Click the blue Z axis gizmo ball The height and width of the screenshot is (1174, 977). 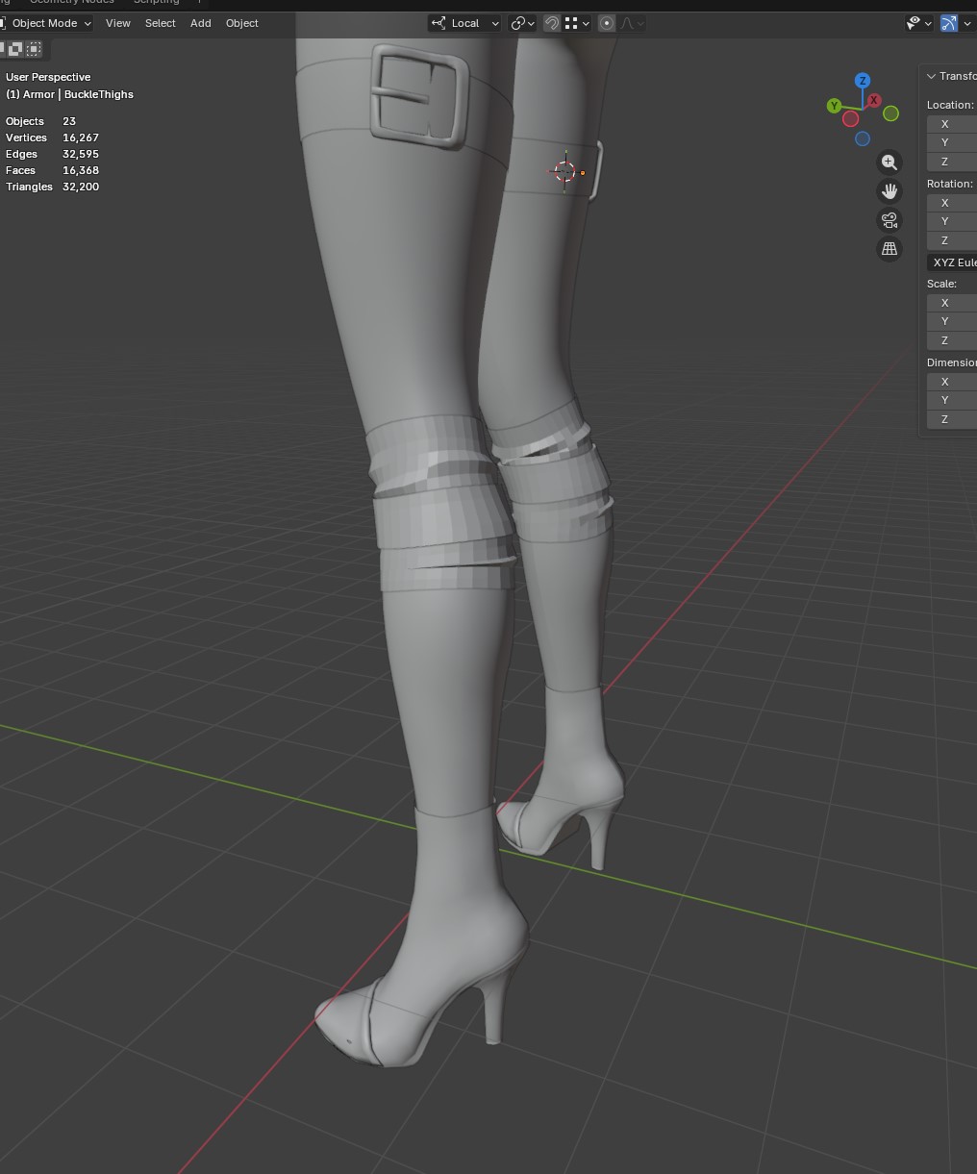tap(863, 81)
